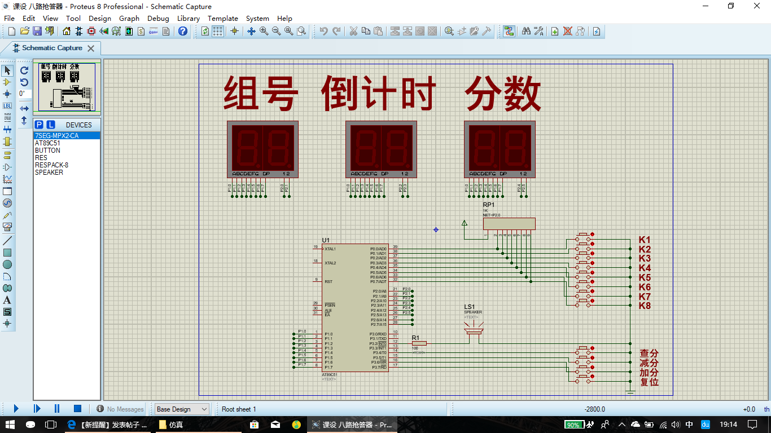The height and width of the screenshot is (433, 771).
Task: Click the Y-Mirror vertical flip arrow
Action: click(x=24, y=120)
